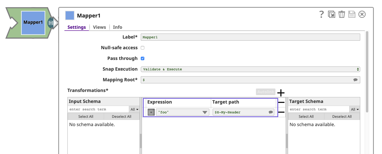Remove the "foo" mapping row with minus

pyautogui.click(x=281, y=112)
